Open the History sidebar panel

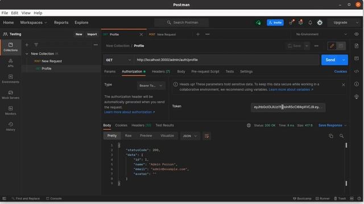10,126
